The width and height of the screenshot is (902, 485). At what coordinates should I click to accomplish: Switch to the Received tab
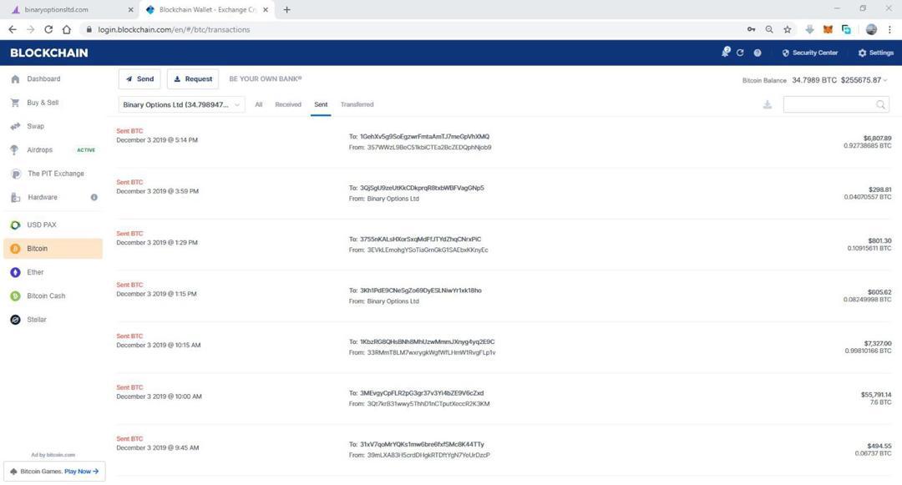288,104
